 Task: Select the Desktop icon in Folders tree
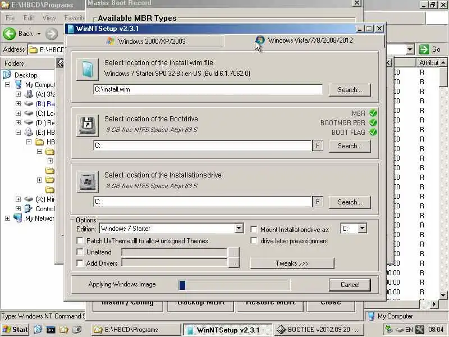[7, 75]
